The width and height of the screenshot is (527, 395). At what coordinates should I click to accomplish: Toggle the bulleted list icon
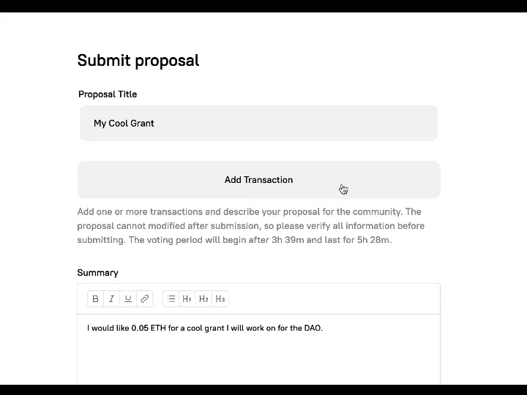point(171,298)
